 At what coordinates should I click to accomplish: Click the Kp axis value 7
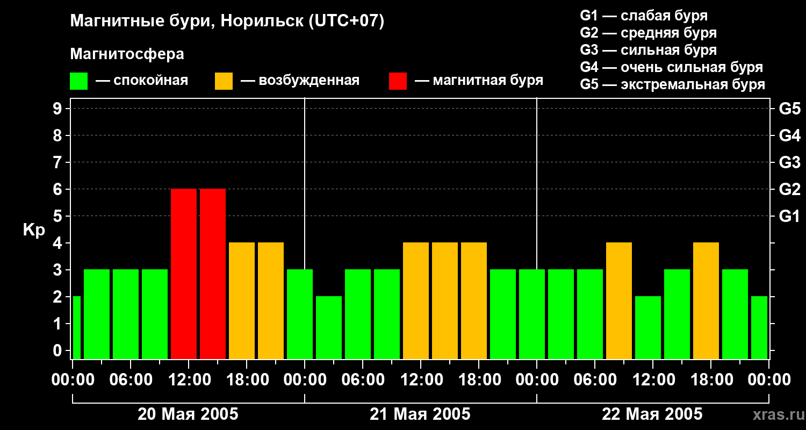[59, 162]
